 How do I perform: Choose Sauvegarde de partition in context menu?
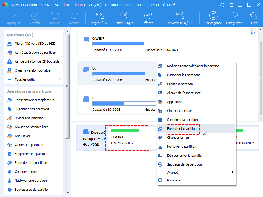tap(196, 164)
